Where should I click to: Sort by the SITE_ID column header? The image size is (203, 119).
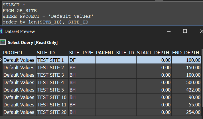coord(46,53)
